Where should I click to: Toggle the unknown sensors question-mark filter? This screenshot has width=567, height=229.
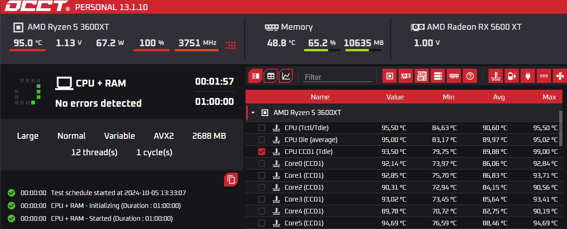click(470, 76)
